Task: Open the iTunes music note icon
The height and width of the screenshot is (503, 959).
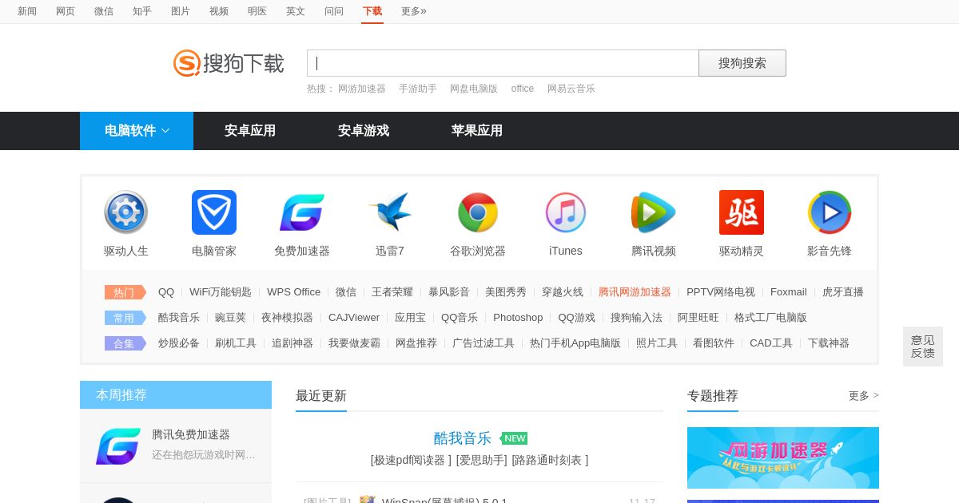Action: [x=566, y=212]
